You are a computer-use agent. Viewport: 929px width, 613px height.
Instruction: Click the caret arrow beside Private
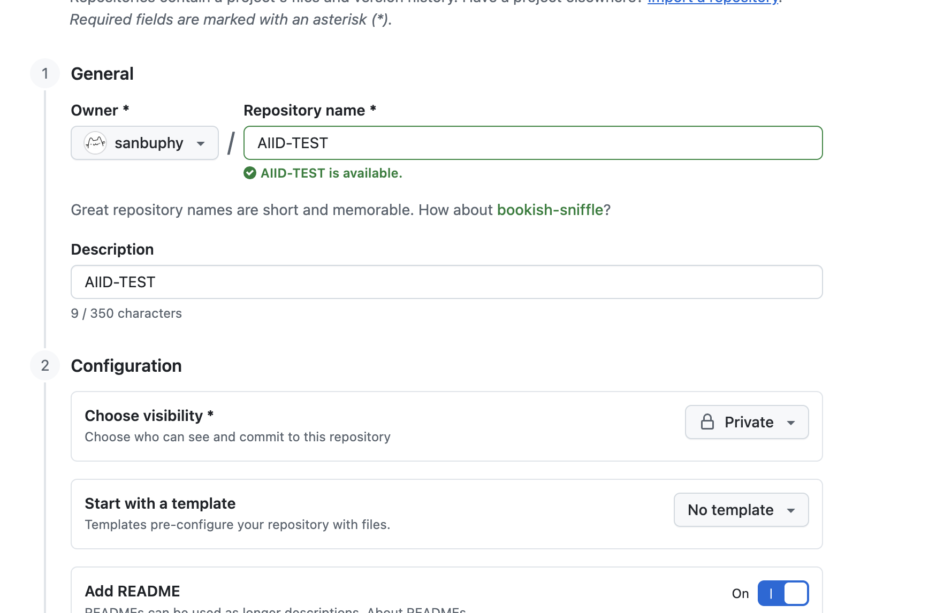tap(791, 423)
